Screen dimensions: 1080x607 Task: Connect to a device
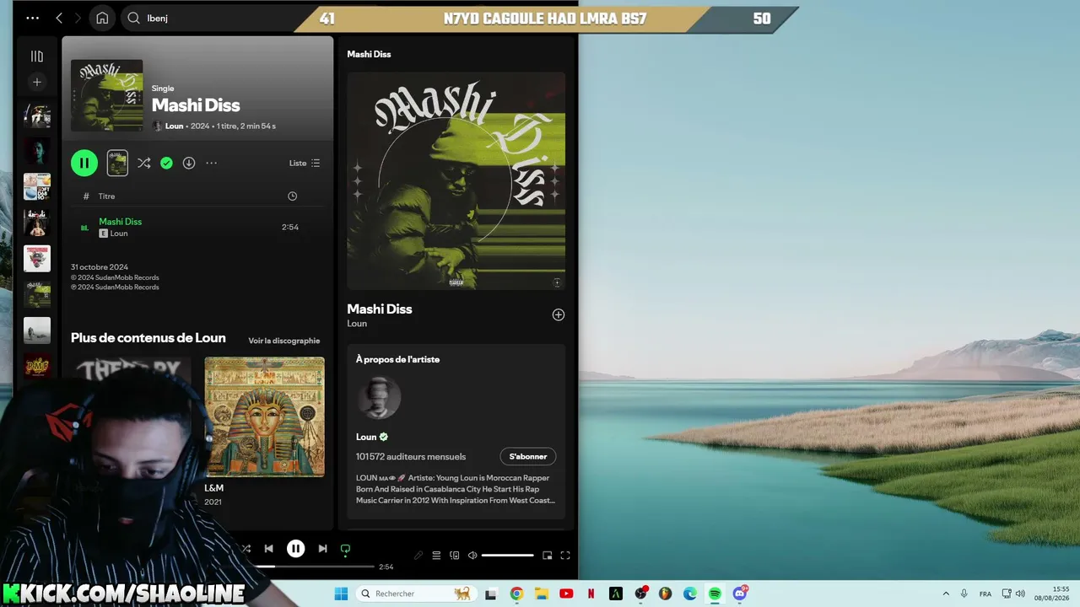coord(455,556)
